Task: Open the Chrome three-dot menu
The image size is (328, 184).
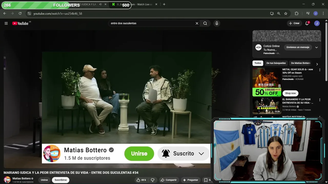Action: click(323, 14)
